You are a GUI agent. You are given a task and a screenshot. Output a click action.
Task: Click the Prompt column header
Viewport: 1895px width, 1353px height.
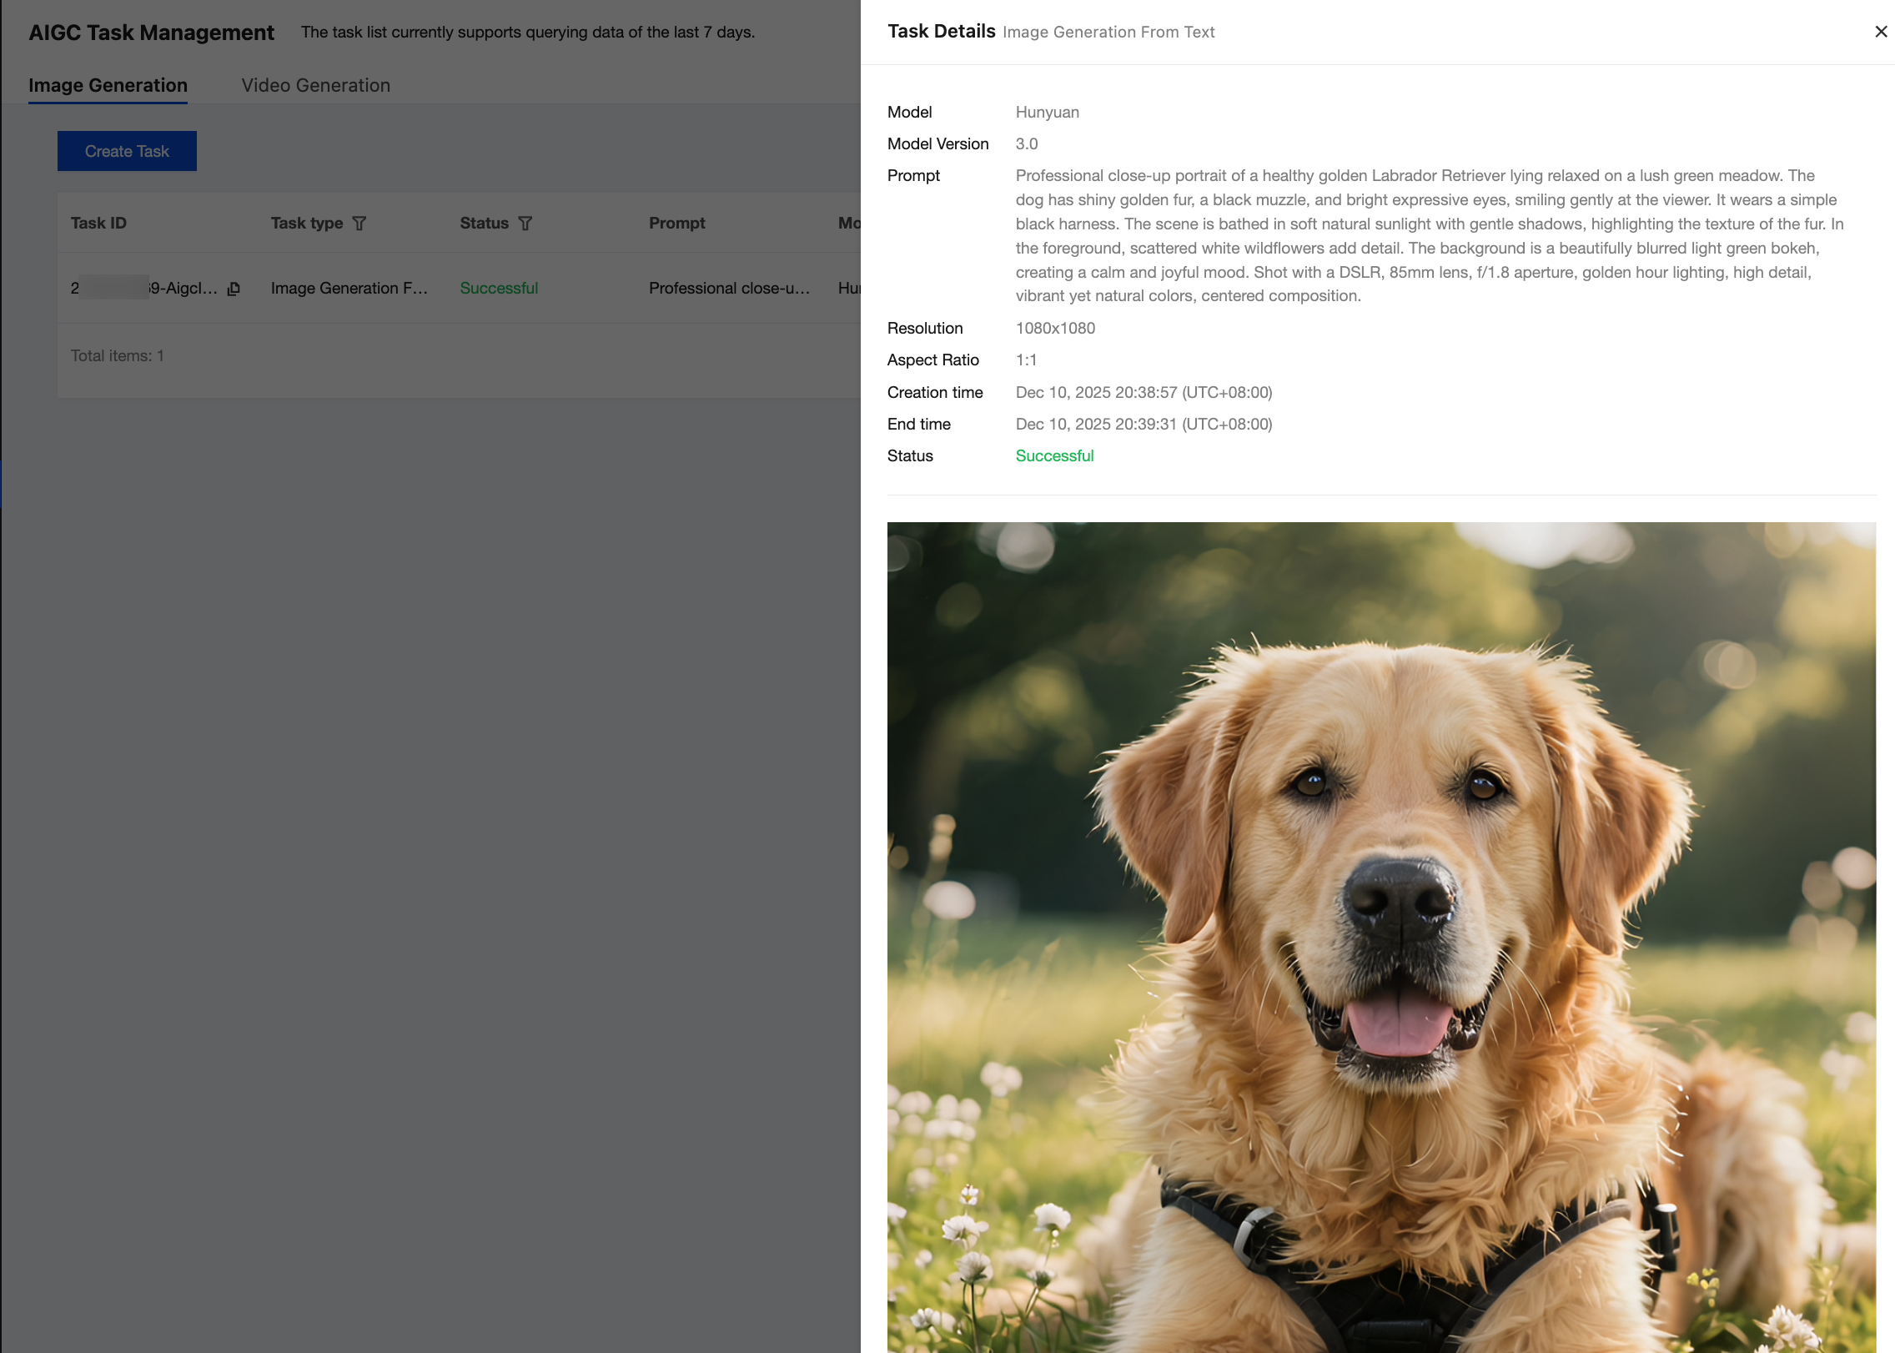click(676, 224)
